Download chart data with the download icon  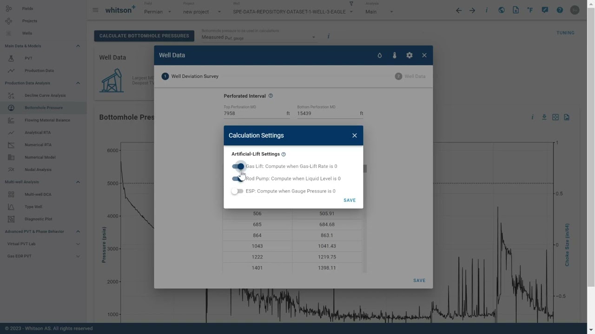coord(544,117)
